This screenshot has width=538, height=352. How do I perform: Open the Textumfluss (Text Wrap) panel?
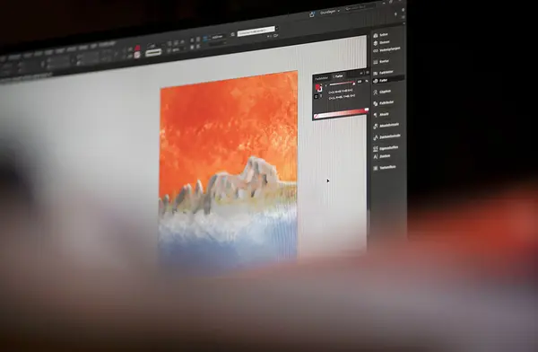point(385,167)
